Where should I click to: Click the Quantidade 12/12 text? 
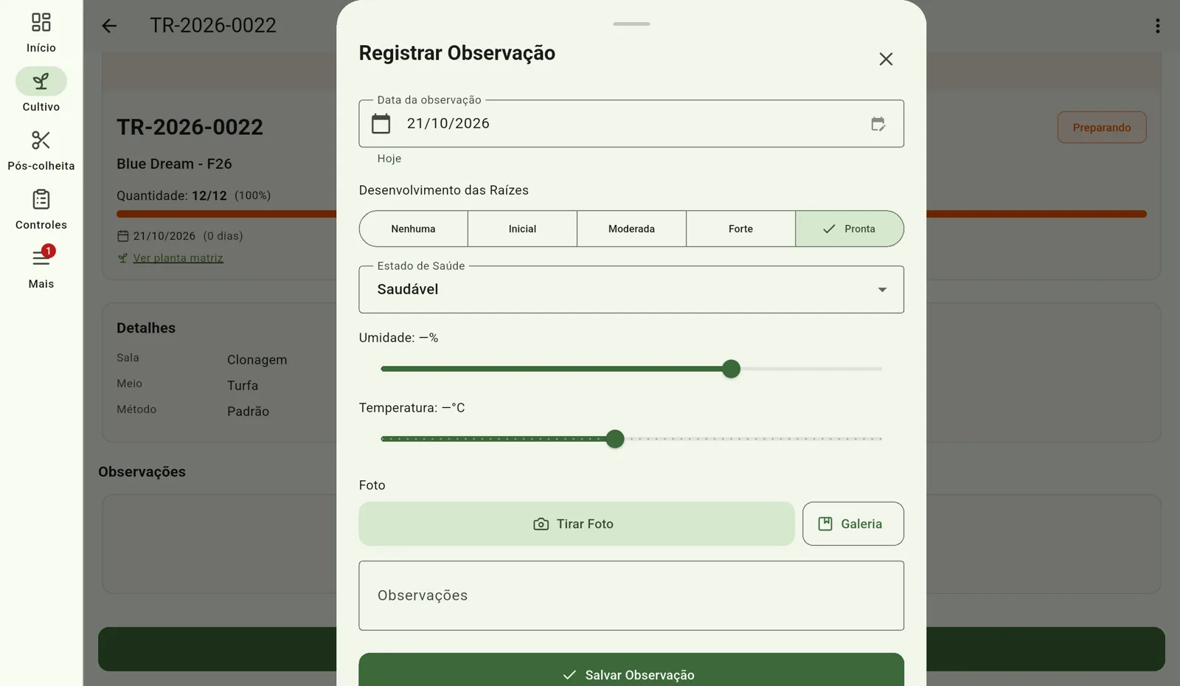coord(172,195)
